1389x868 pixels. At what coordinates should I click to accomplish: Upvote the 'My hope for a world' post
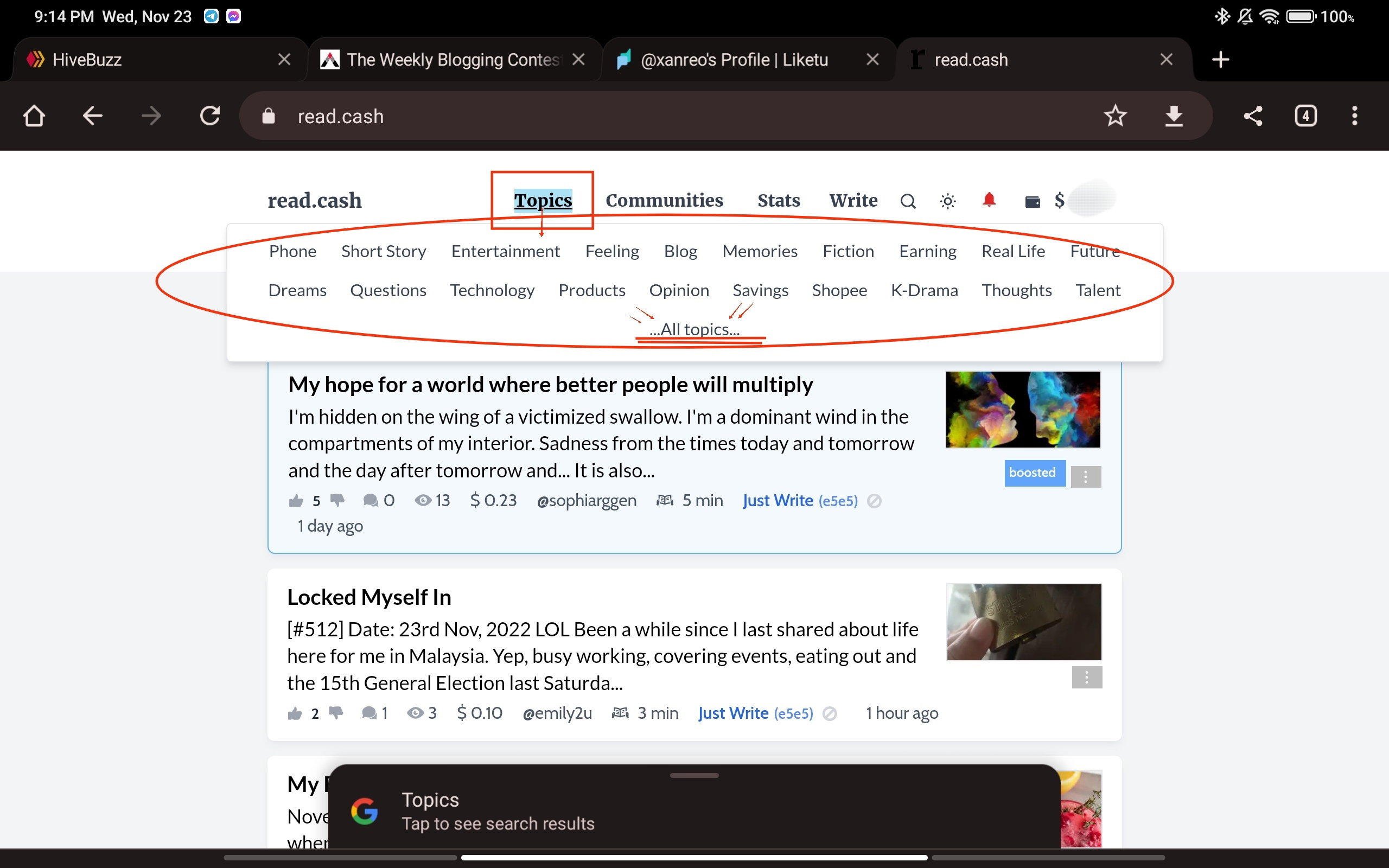296,501
